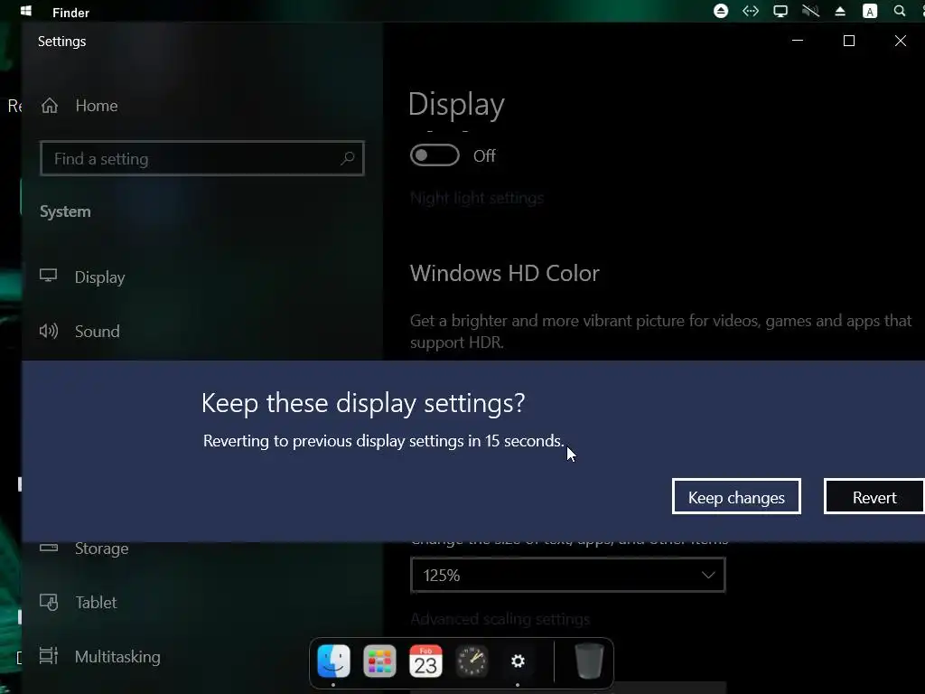Viewport: 925px width, 694px height.
Task: Open Launchpad from the dock
Action: (x=380, y=661)
